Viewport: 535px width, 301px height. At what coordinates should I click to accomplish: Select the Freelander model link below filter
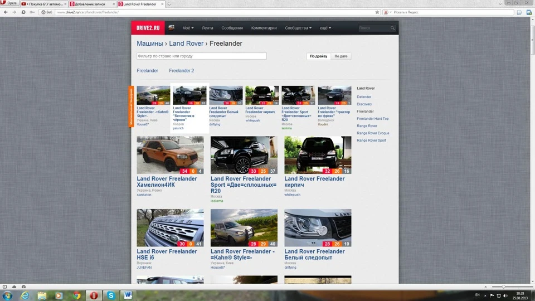click(x=147, y=71)
